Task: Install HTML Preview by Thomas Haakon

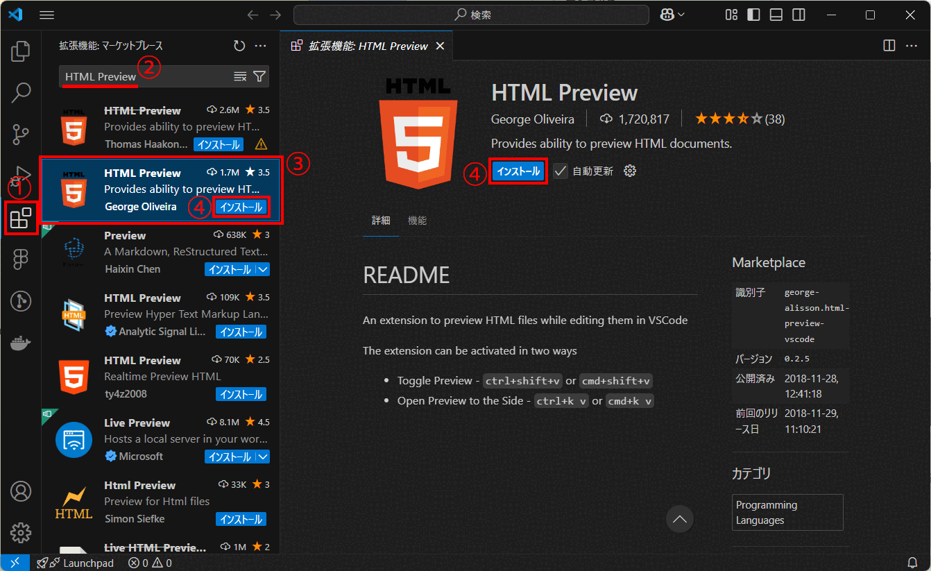Action: click(219, 144)
